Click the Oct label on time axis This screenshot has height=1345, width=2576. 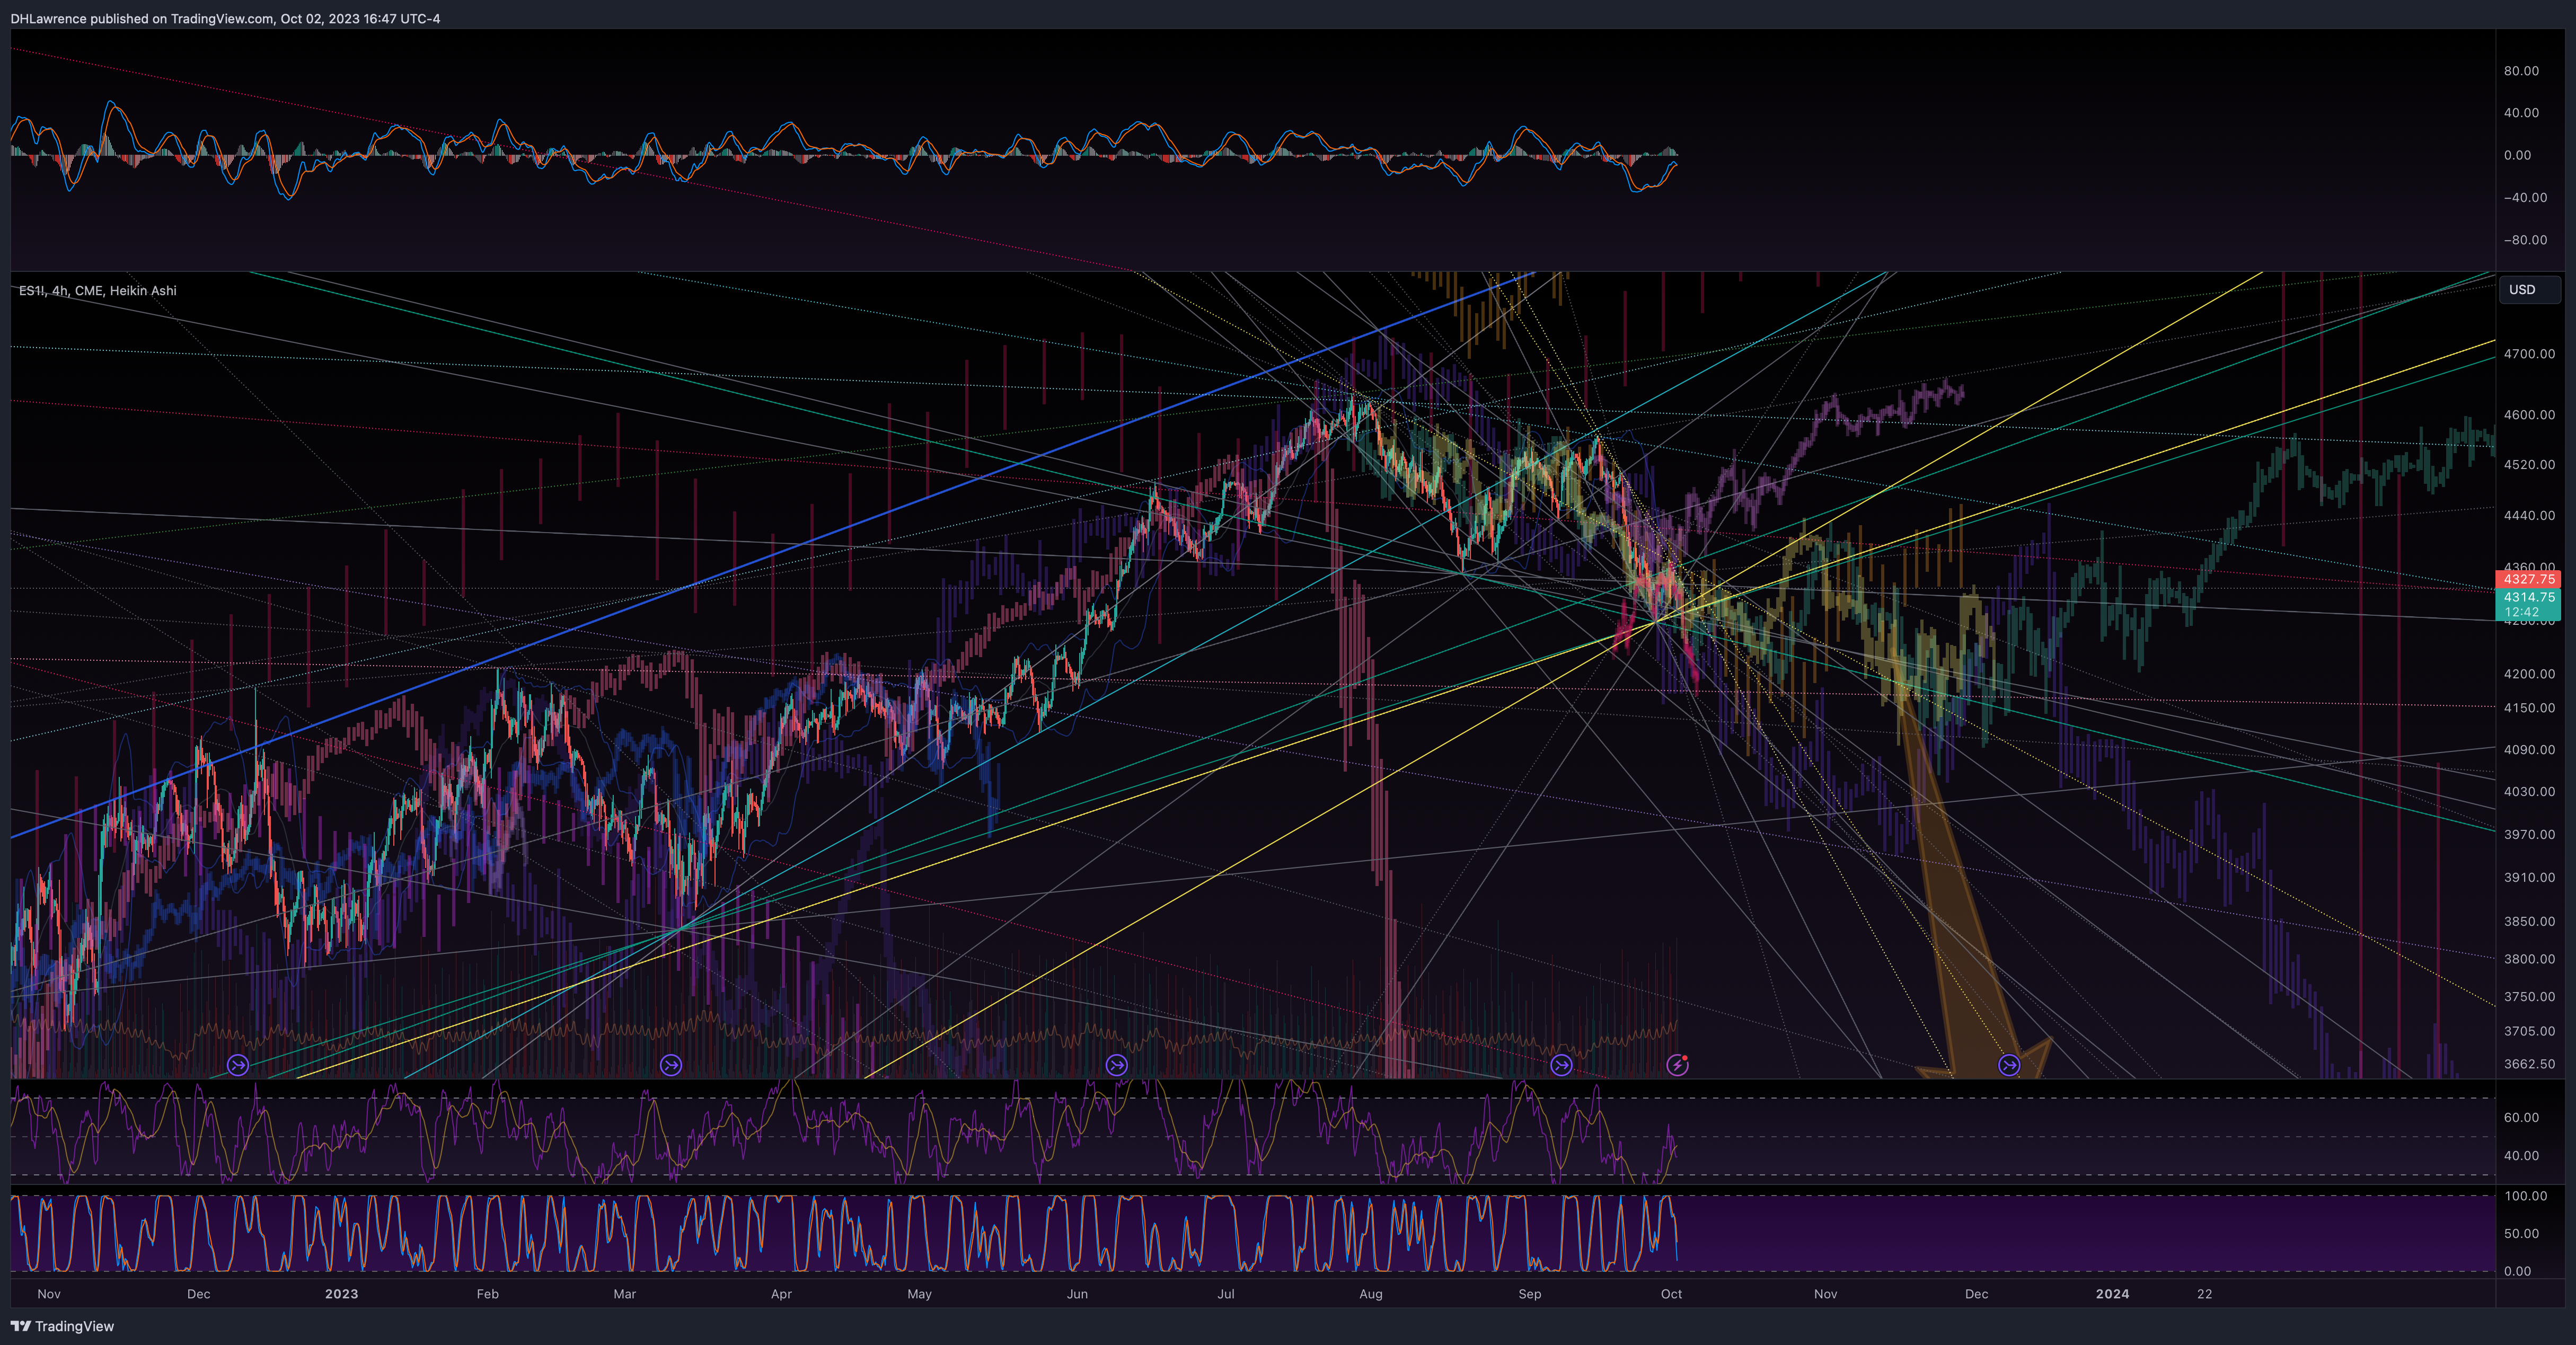[1671, 1294]
